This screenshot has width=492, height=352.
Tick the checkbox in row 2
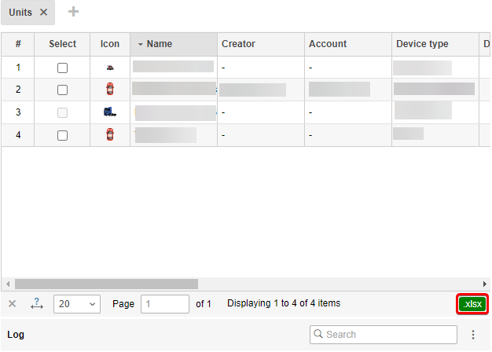(62, 90)
